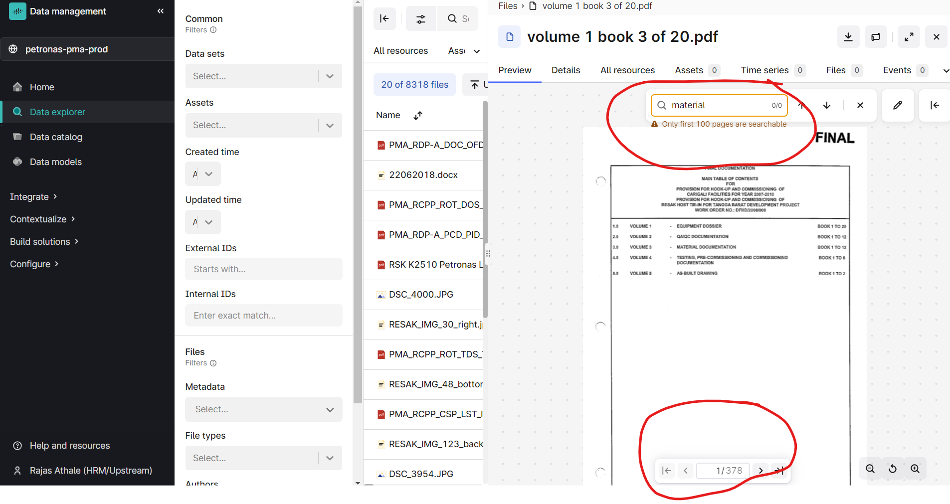The image size is (950, 504).
Task: Reset the PDF preview view
Action: (x=893, y=469)
